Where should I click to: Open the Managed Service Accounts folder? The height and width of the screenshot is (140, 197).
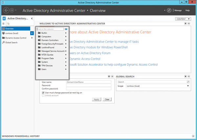pyautogui.click(x=53, y=51)
